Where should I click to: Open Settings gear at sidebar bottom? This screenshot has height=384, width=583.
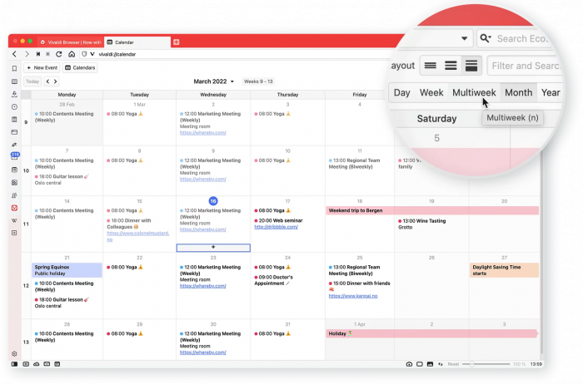coord(14,354)
